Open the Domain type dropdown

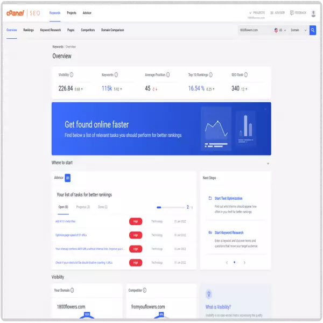pyautogui.click(x=297, y=30)
